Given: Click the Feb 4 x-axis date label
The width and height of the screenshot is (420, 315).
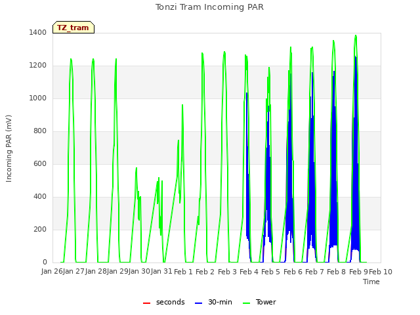Looking at the screenshot, I should tap(249, 272).
